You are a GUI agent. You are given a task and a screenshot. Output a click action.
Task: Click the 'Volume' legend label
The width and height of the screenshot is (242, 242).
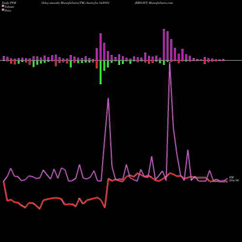point(9,7)
